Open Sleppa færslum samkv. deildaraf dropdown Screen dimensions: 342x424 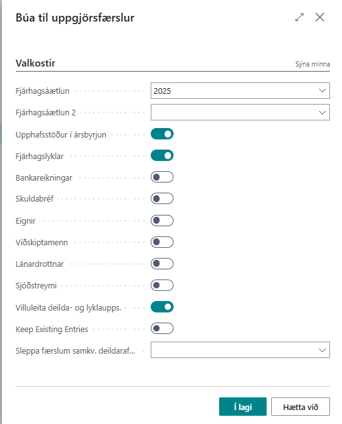(x=322, y=350)
